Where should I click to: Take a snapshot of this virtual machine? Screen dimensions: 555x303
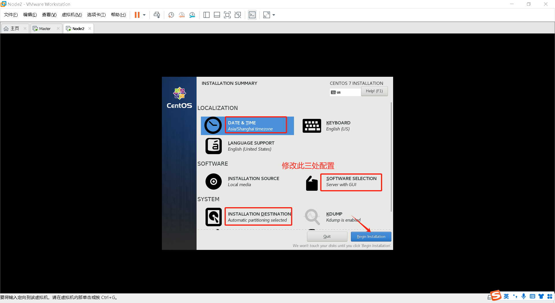coord(171,15)
